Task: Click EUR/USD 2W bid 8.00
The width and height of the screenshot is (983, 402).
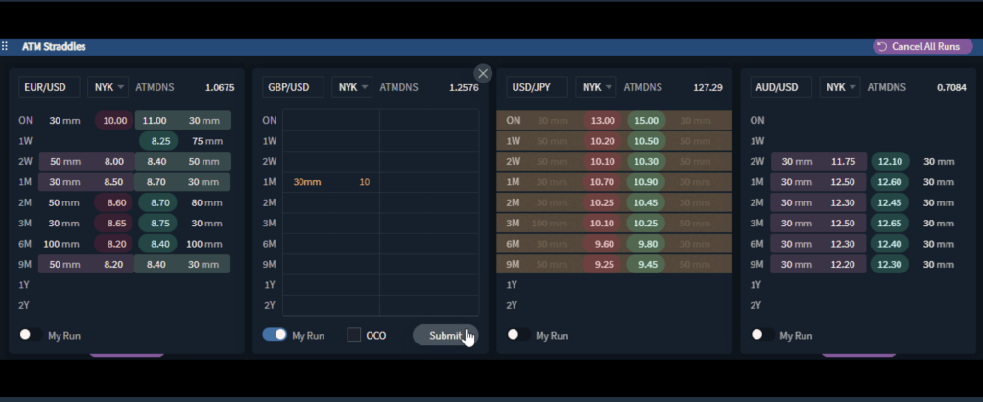Action: coord(114,161)
